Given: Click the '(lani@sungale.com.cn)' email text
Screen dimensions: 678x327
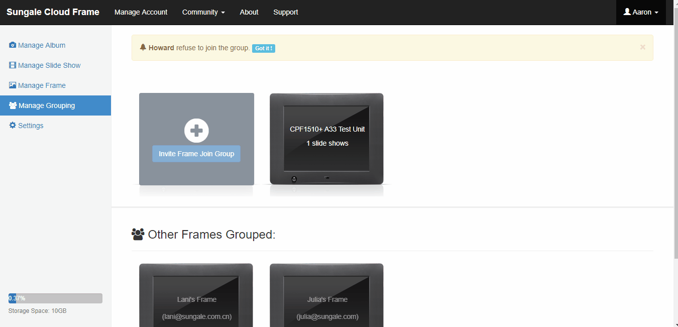Looking at the screenshot, I should click(x=197, y=316).
